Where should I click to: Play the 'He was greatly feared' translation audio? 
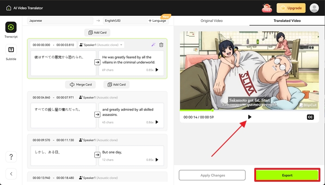tap(157, 70)
